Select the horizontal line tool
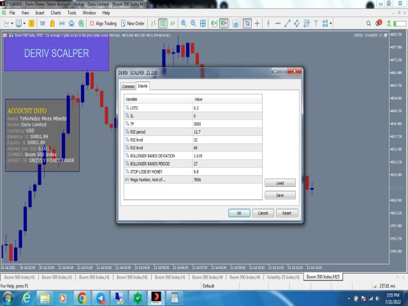The height and width of the screenshot is (306, 408). (x=278, y=24)
